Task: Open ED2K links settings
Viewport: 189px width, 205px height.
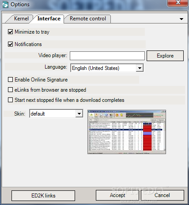Action: pos(43,196)
